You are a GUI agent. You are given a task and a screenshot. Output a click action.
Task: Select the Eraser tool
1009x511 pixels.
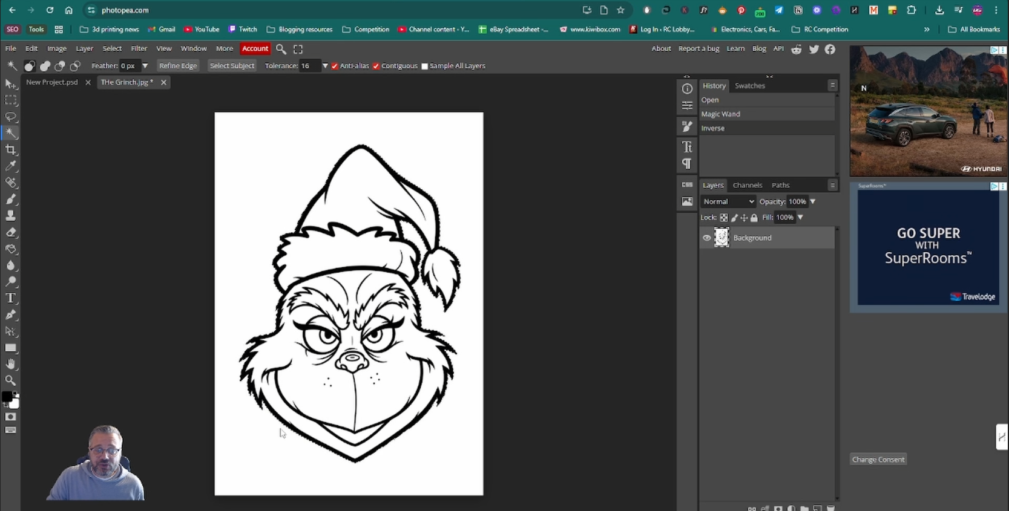pyautogui.click(x=11, y=232)
